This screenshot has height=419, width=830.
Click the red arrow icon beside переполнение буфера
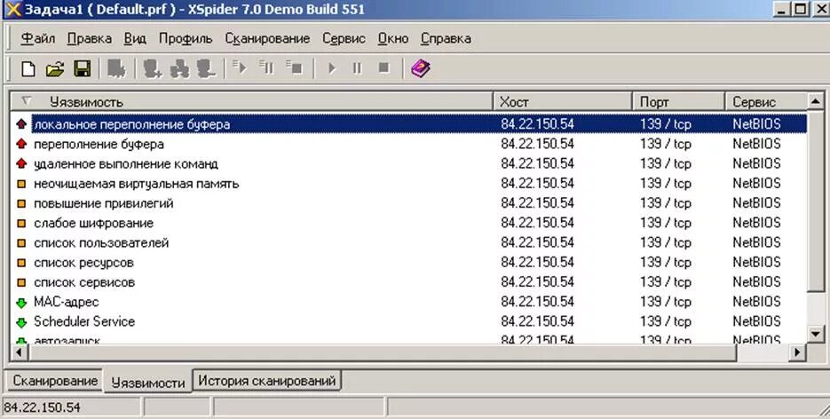pyautogui.click(x=21, y=144)
